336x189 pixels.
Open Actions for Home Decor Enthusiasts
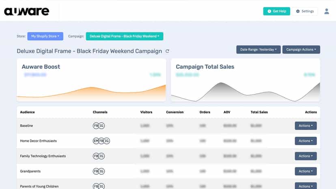(x=306, y=141)
